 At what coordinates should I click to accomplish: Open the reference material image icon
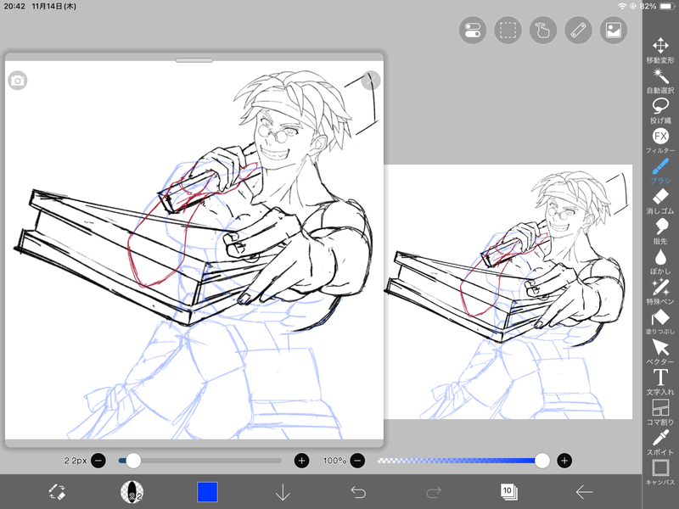(614, 31)
